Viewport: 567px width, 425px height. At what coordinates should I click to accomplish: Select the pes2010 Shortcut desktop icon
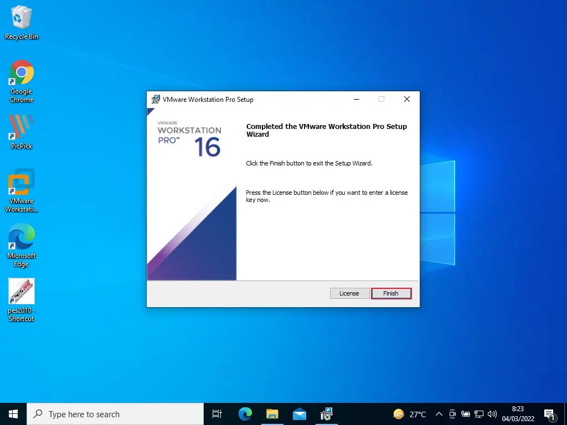22,300
